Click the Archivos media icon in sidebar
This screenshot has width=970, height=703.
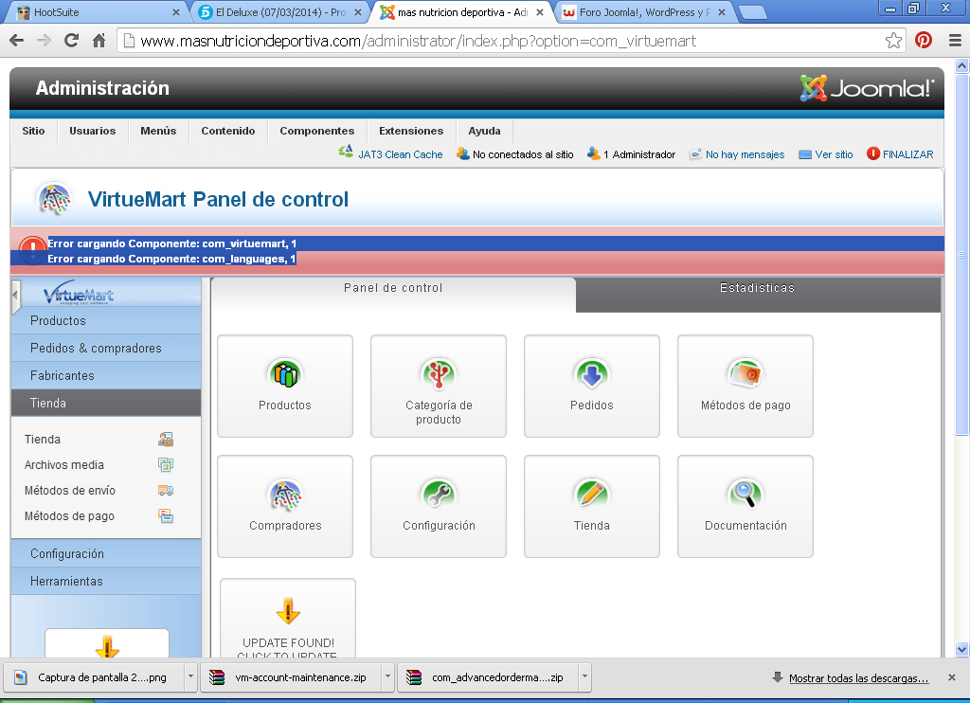[x=166, y=465]
